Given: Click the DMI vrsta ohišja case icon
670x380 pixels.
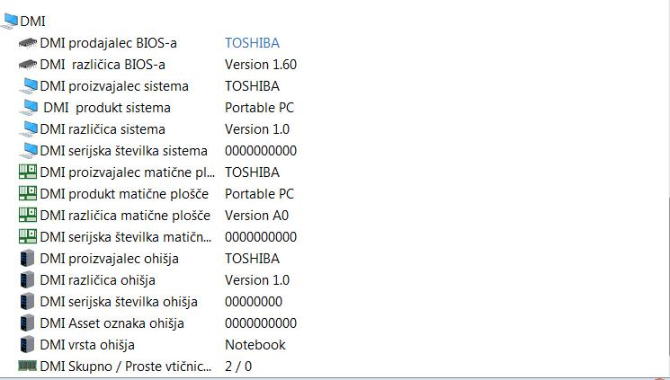Looking at the screenshot, I should 27,345.
